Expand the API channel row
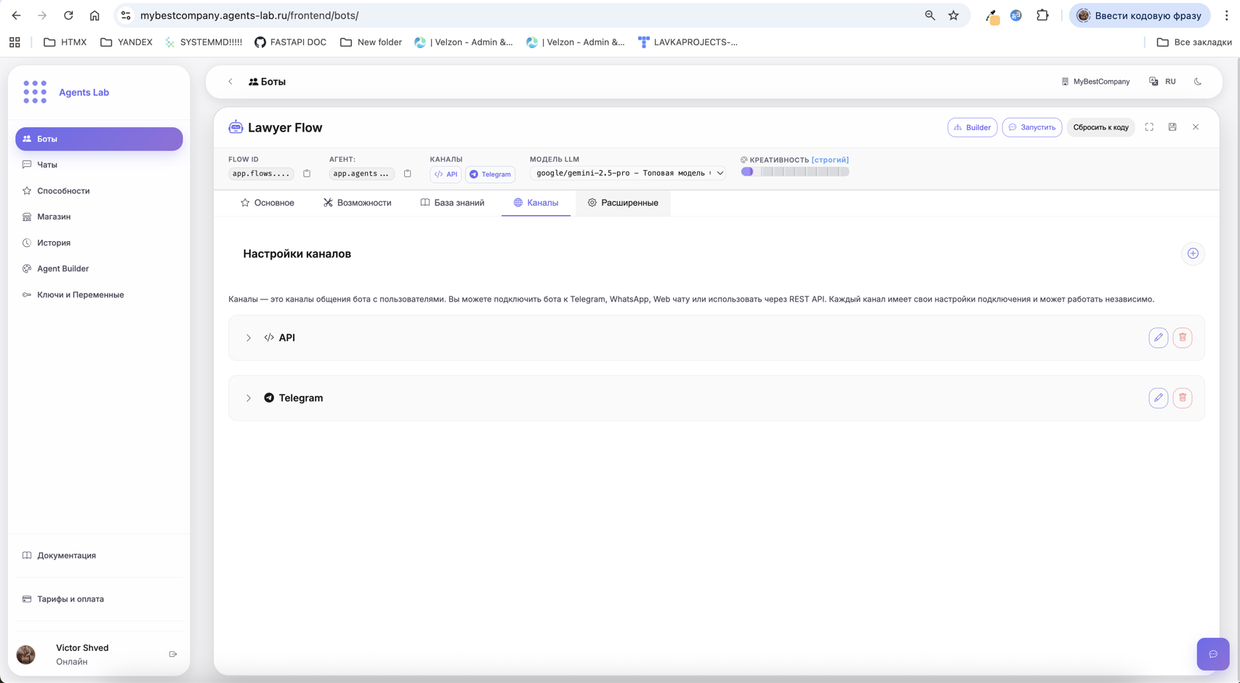The height and width of the screenshot is (683, 1240). pyautogui.click(x=249, y=338)
